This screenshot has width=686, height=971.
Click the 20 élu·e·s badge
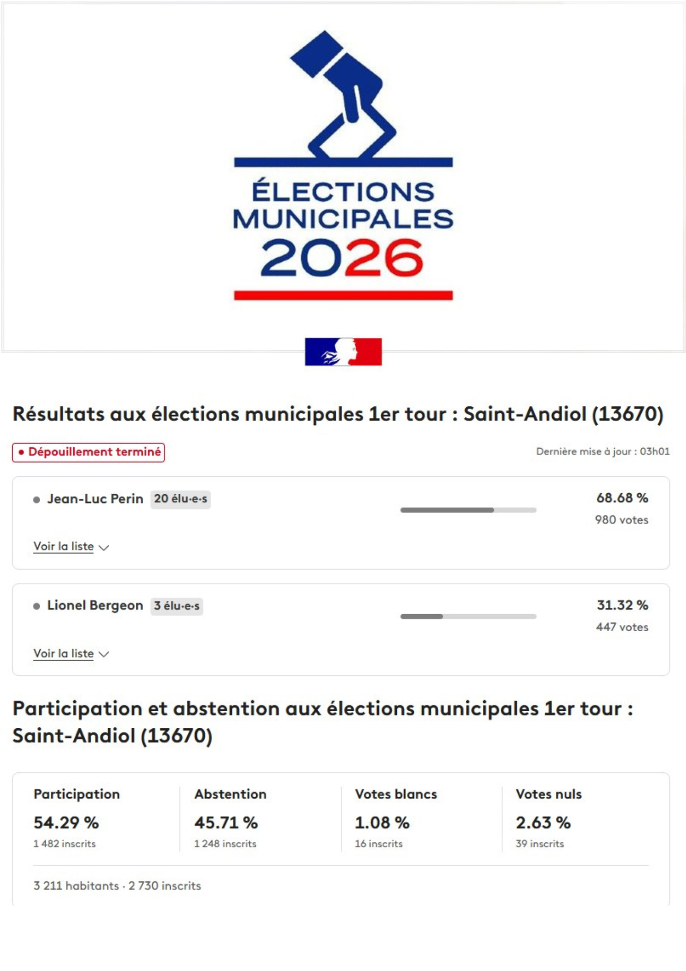180,499
